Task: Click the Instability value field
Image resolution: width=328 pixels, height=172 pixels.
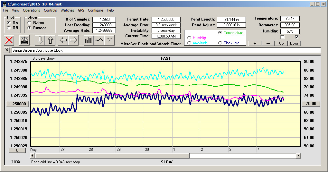Action: click(166, 30)
